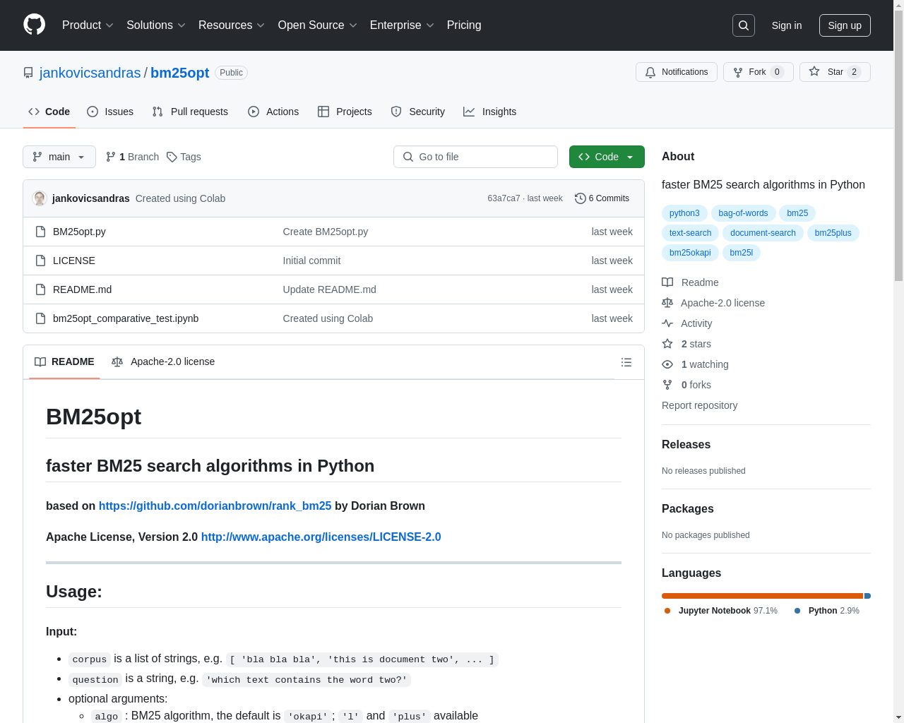The image size is (904, 723).
Task: Switch to the Issues tab
Action: 110,112
